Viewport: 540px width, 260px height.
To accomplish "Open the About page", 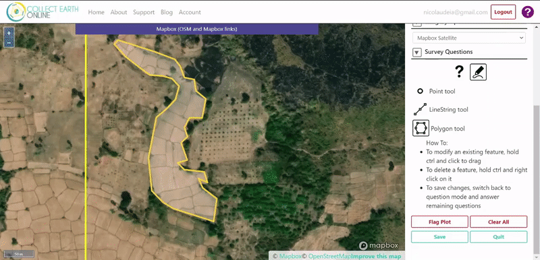I will 119,12.
